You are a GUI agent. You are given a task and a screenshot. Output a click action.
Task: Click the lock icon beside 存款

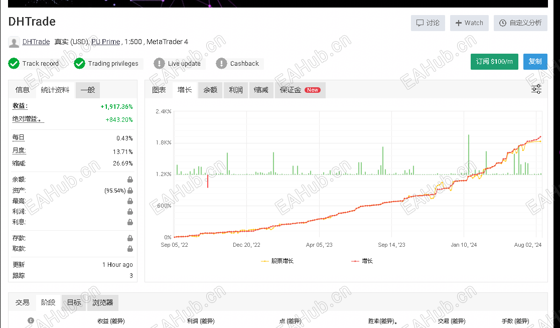[x=130, y=238]
